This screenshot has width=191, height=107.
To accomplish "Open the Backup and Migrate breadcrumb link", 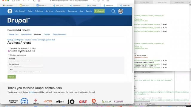I will click(x=15, y=40).
